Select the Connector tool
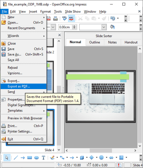The image size is (143, 168). pyautogui.click(x=62, y=157)
